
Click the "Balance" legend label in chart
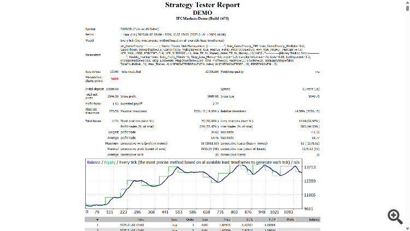pos(93,163)
